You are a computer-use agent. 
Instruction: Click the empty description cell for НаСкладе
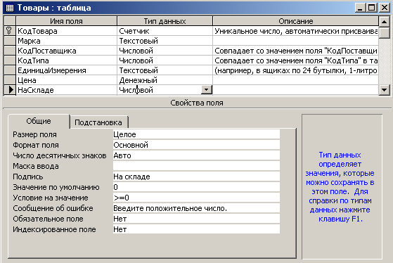296,90
